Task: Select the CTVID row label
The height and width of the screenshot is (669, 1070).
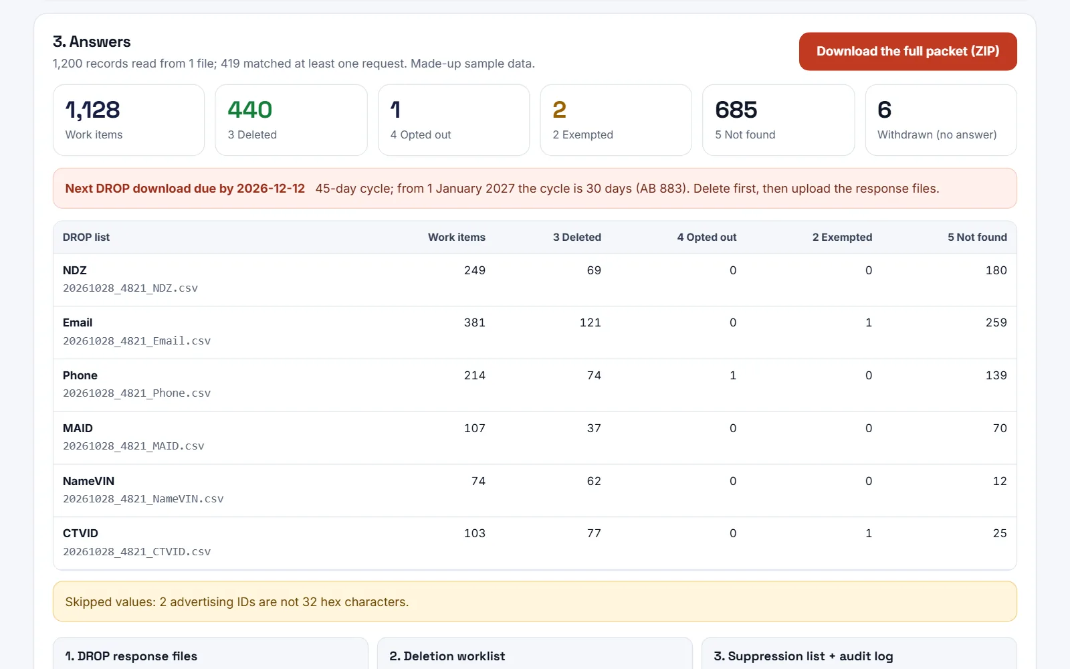Action: (x=80, y=533)
